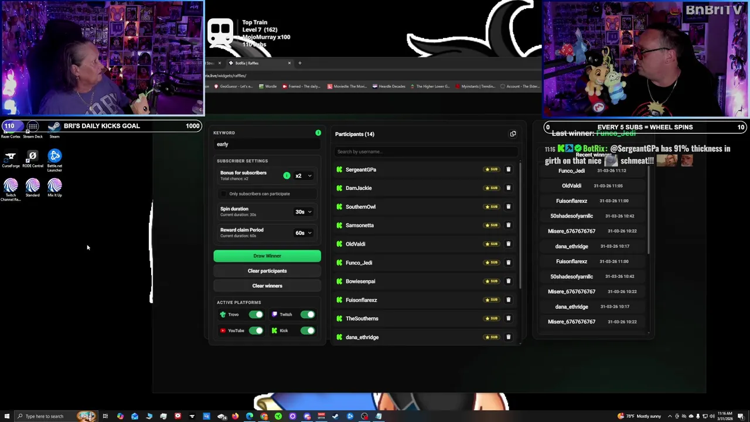This screenshot has height=422, width=750.
Task: Remove TheSoutherns from participants
Action: [508, 318]
